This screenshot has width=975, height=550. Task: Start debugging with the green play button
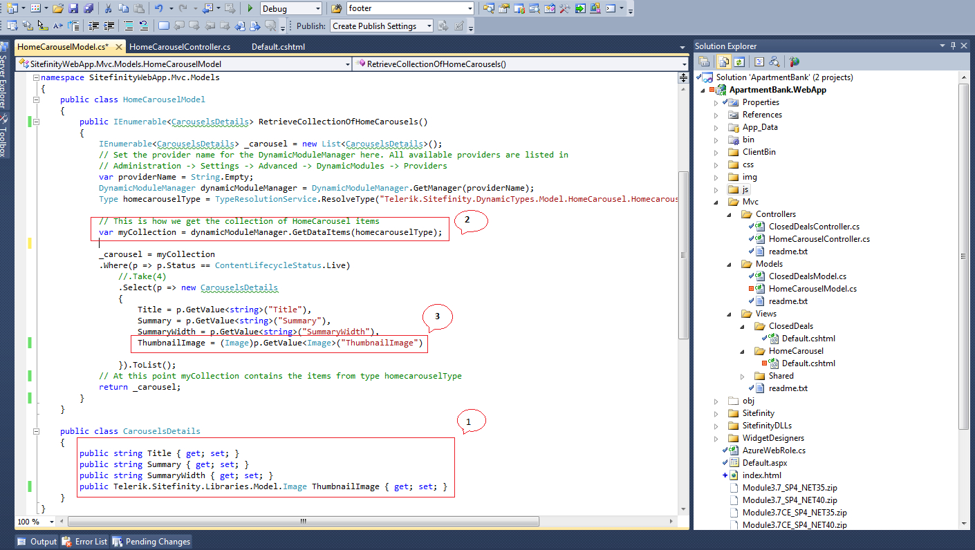point(250,8)
